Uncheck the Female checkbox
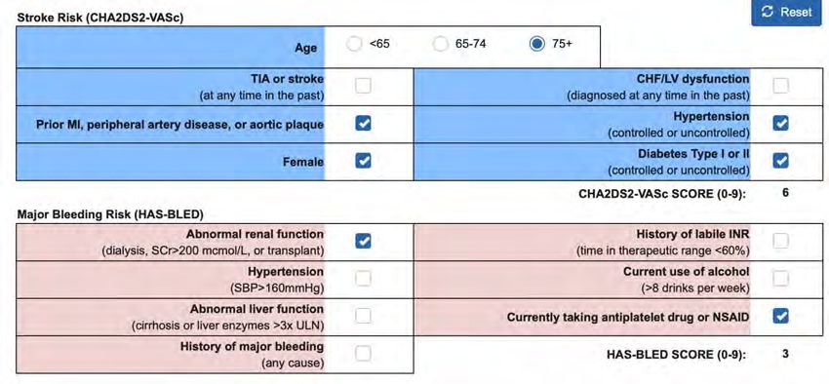The image size is (829, 384). click(363, 161)
